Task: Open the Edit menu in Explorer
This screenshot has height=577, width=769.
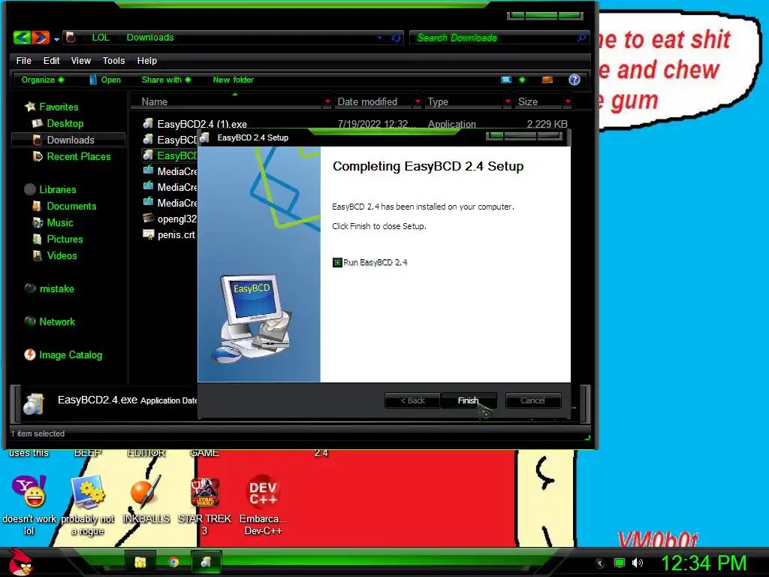Action: (51, 60)
